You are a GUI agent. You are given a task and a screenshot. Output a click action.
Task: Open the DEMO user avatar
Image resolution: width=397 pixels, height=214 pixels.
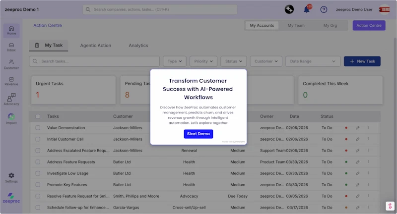pos(384,9)
